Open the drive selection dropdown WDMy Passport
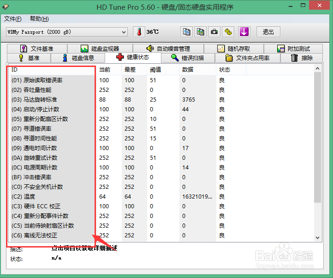The width and height of the screenshot is (333, 278). tap(67, 32)
